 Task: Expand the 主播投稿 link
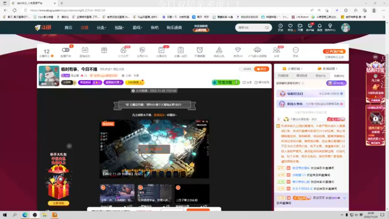(293, 69)
